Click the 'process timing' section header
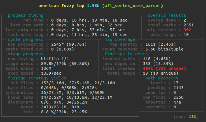 point(26,15)
